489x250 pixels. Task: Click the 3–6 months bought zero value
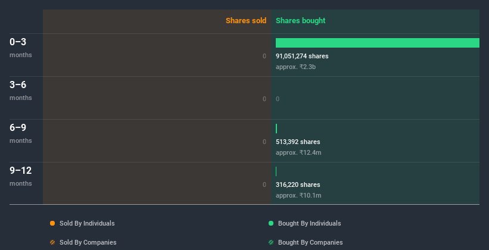pos(278,99)
